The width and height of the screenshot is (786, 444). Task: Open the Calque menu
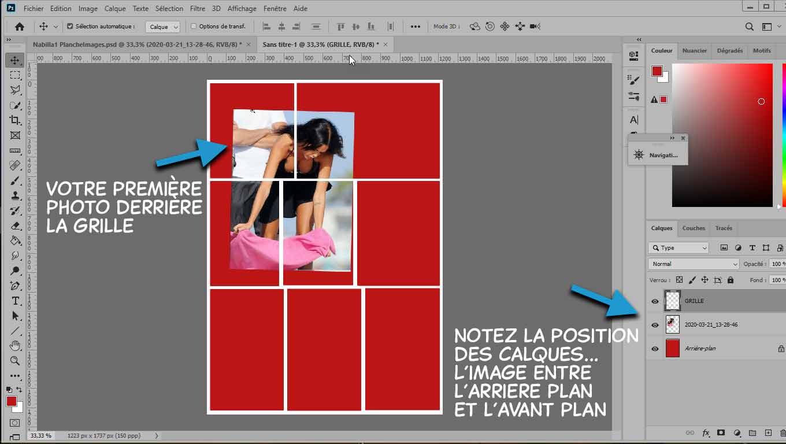pos(114,9)
